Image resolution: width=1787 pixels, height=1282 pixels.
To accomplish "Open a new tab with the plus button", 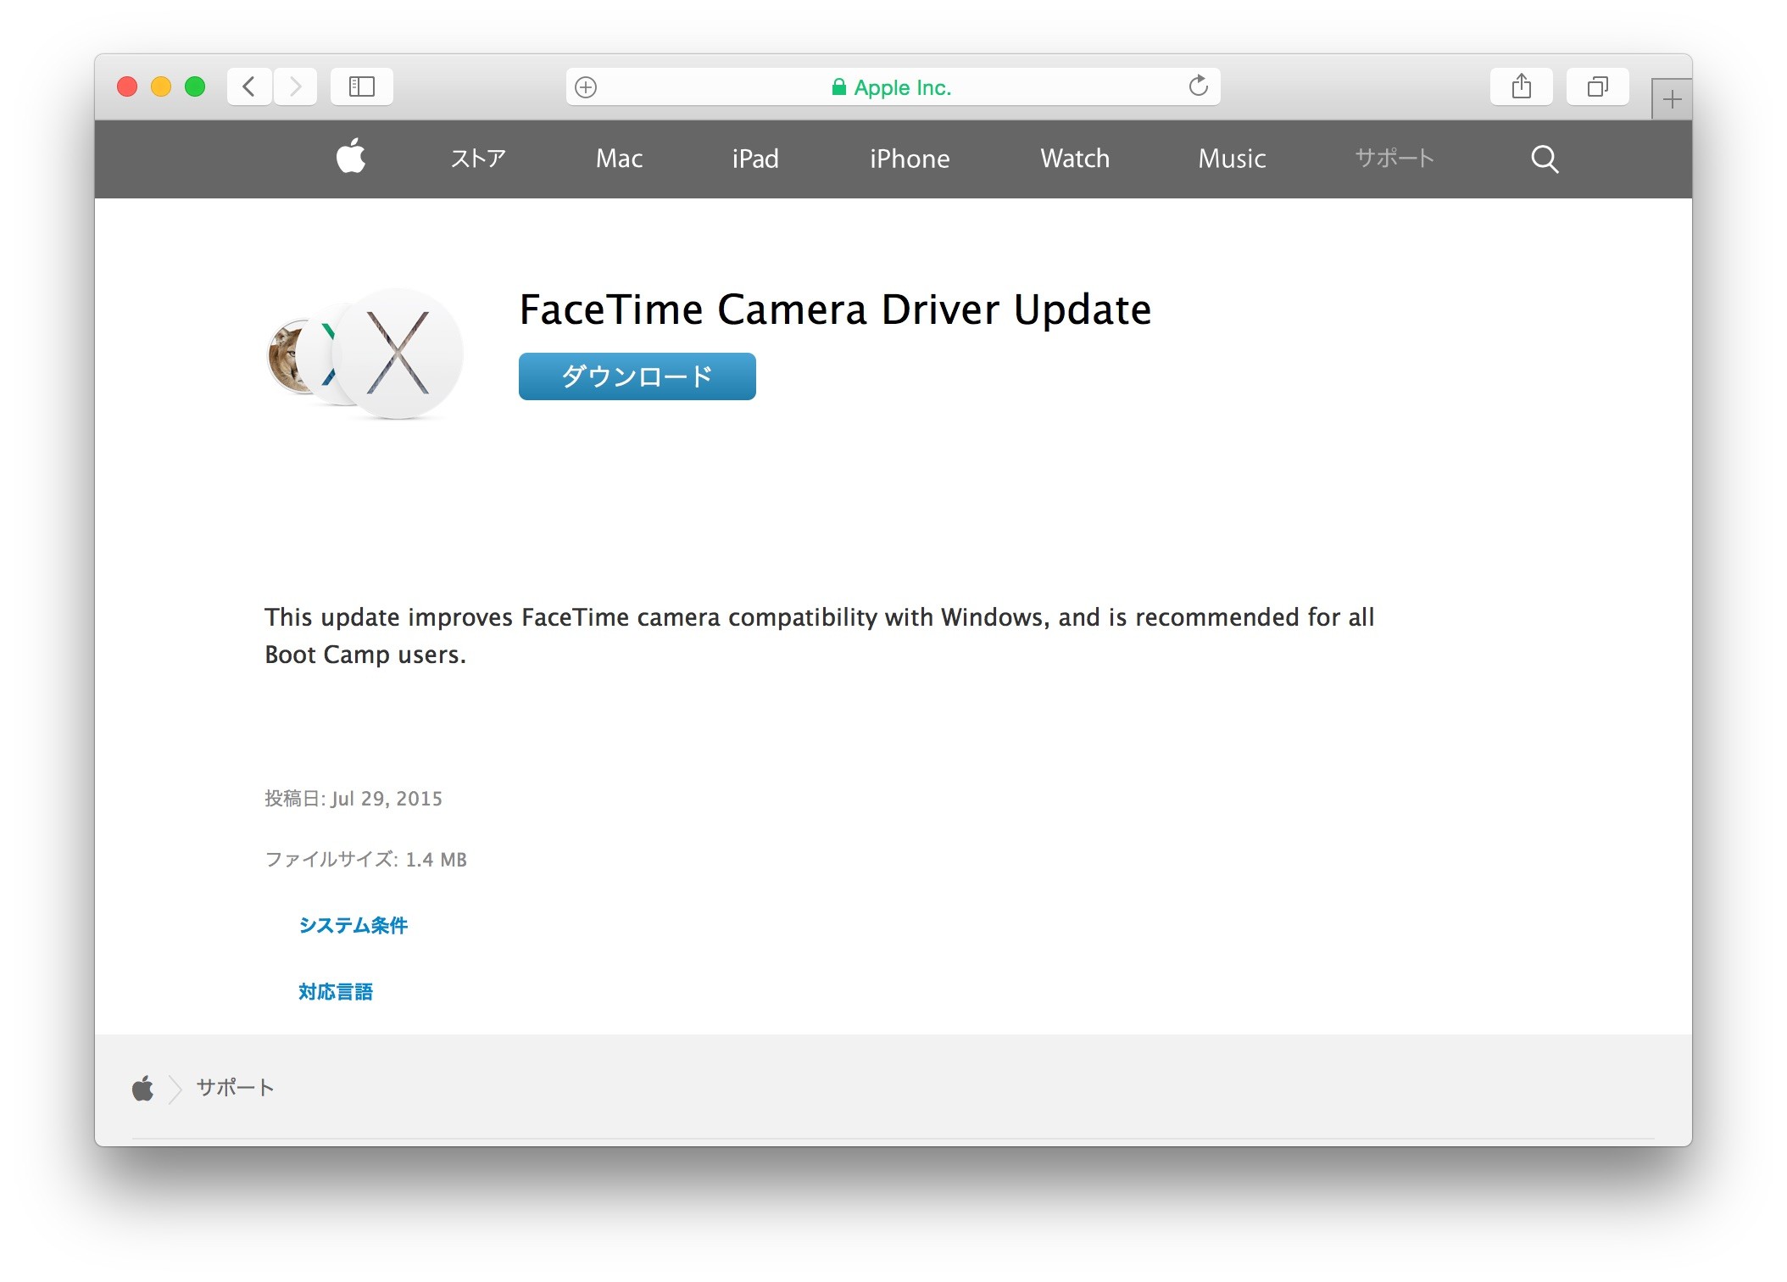I will 1672,99.
